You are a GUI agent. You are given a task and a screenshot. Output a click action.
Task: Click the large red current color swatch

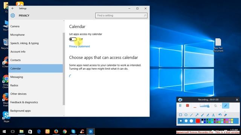click(x=198, y=121)
